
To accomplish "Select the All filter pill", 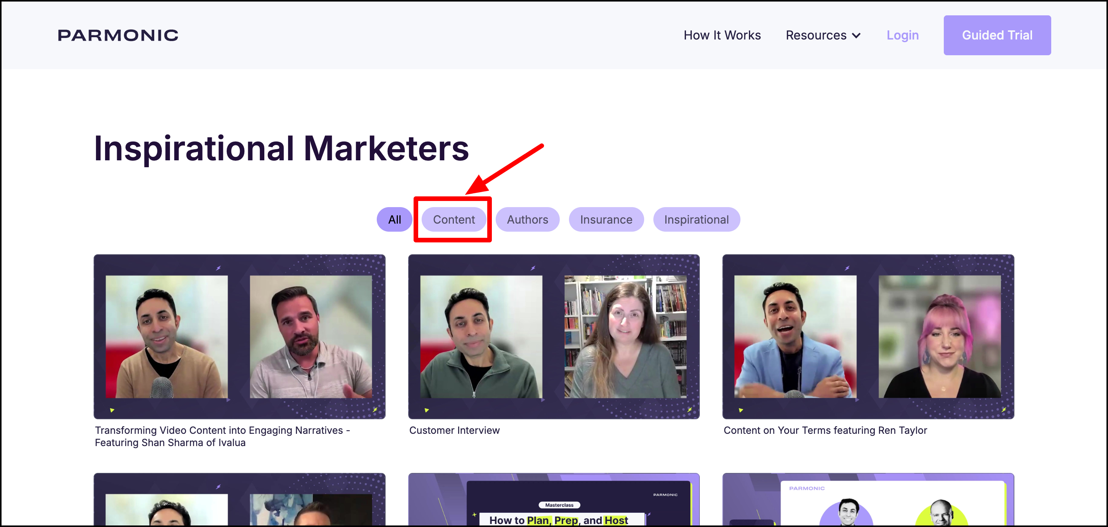I will click(x=394, y=220).
